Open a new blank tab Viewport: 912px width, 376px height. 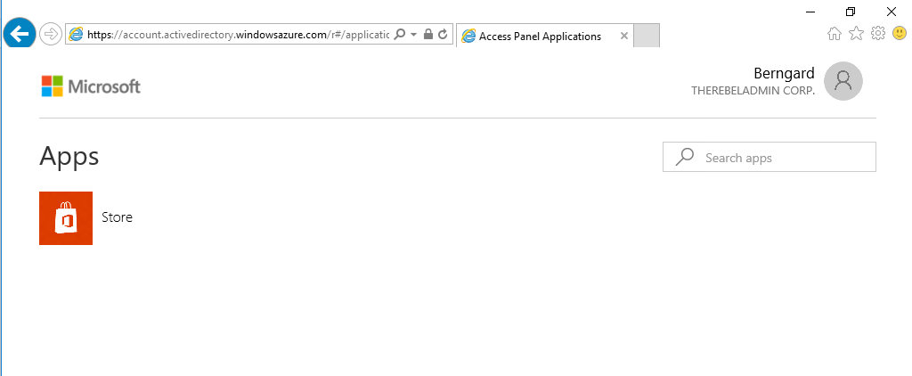[x=647, y=37]
